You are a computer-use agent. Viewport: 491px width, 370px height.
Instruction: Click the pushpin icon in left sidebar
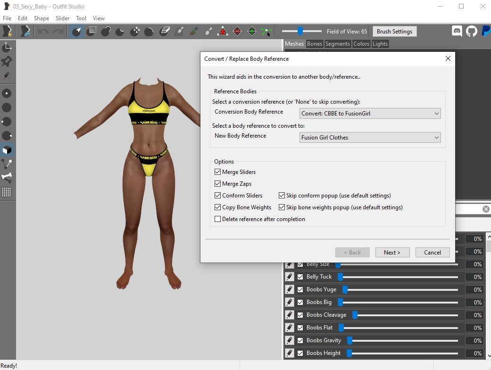[7, 62]
